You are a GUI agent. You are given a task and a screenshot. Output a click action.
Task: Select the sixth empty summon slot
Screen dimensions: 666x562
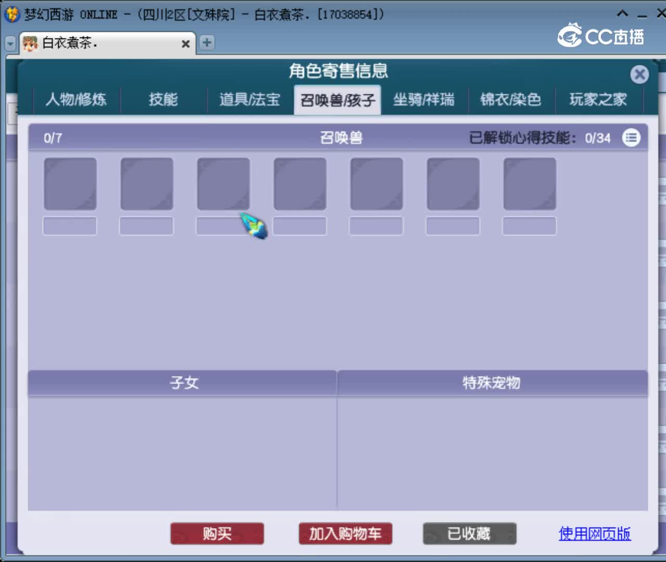(453, 184)
